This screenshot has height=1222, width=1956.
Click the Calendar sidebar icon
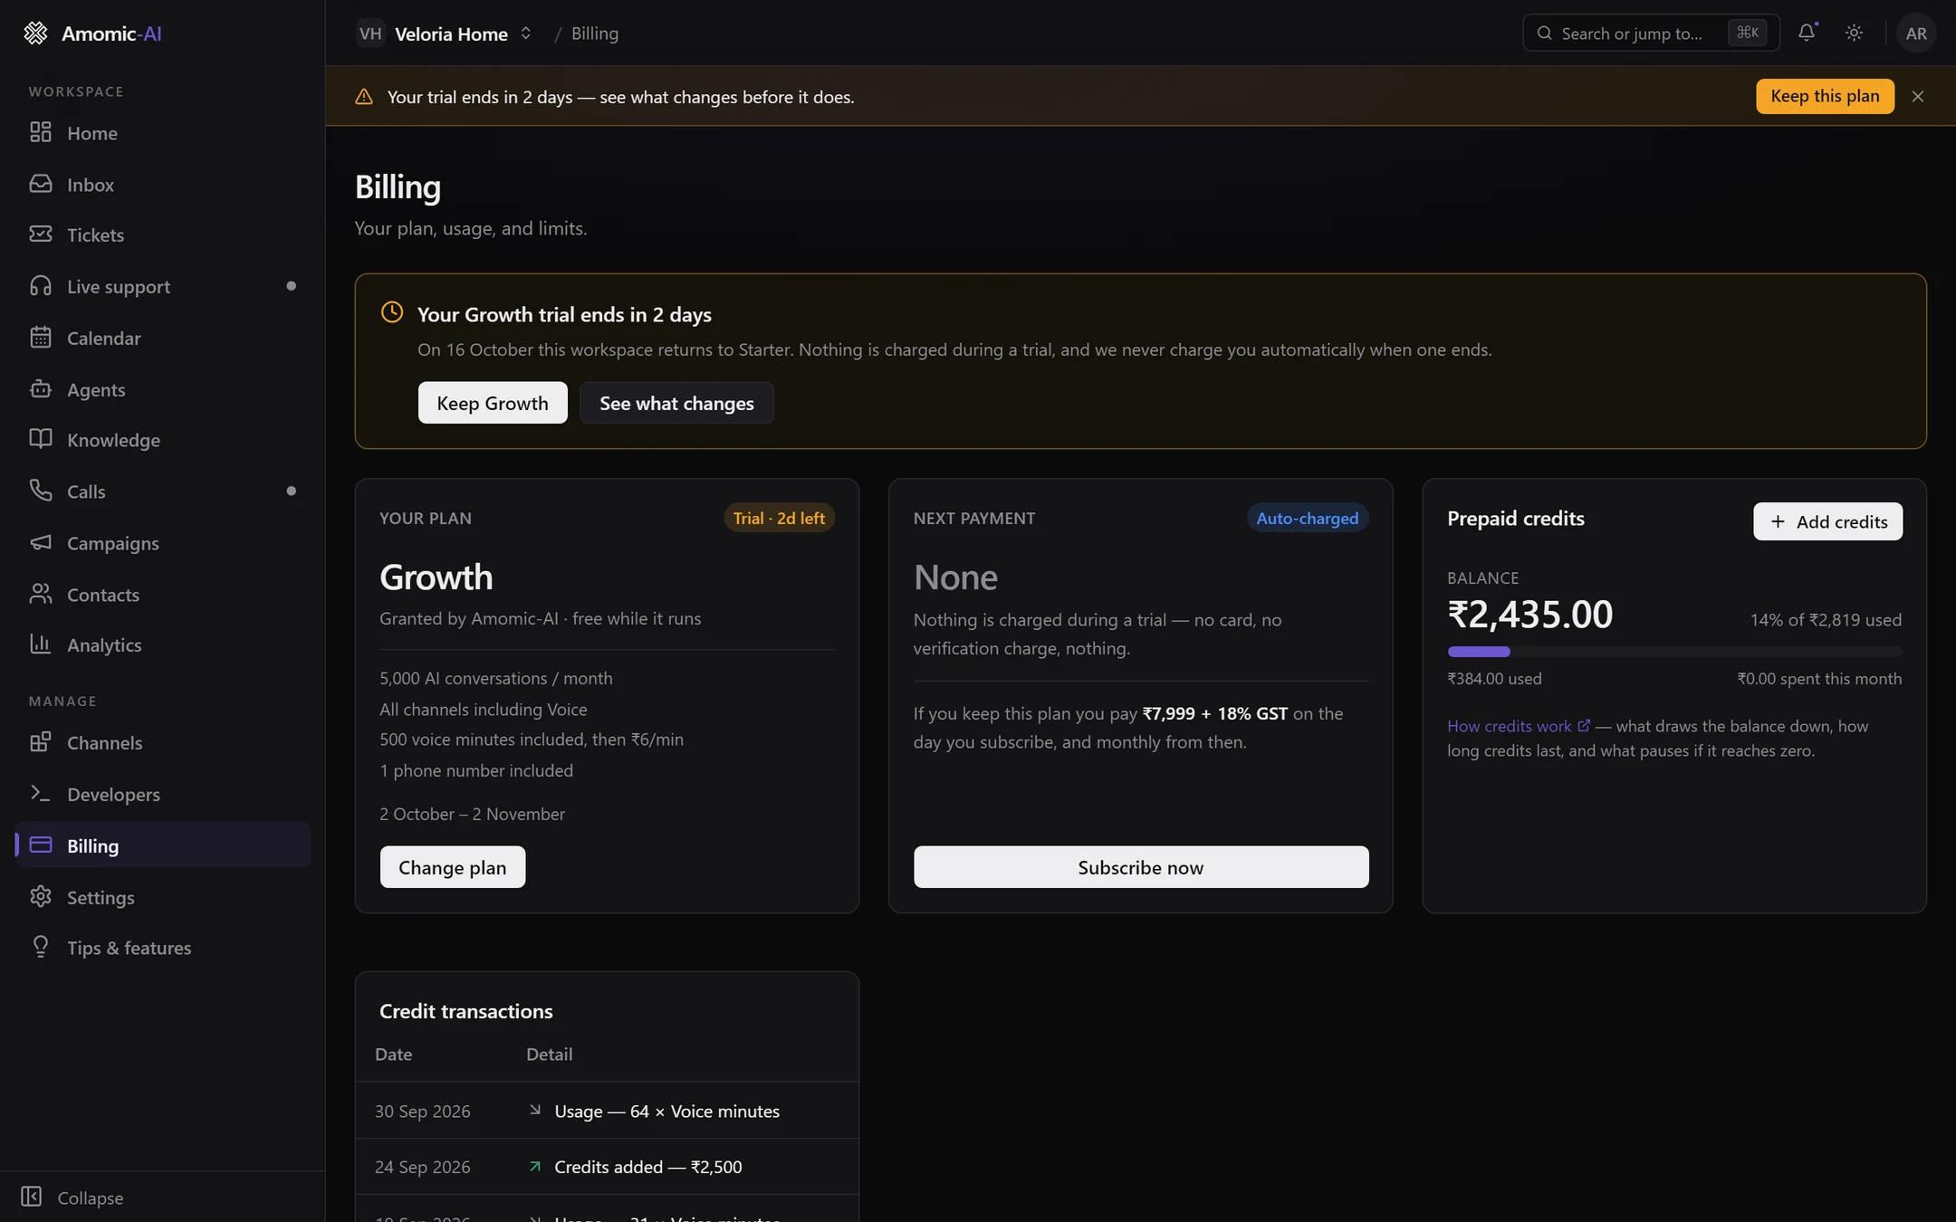pos(41,338)
